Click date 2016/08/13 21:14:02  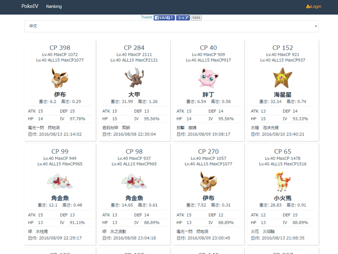60,134
